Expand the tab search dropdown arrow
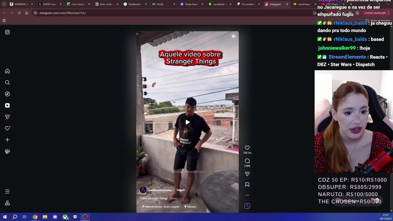This screenshot has width=393, height=221. (x=4, y=4)
